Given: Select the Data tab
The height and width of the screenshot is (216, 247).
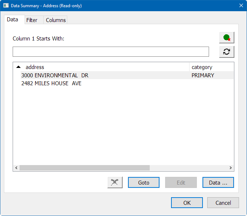Looking at the screenshot, I should pos(12,20).
